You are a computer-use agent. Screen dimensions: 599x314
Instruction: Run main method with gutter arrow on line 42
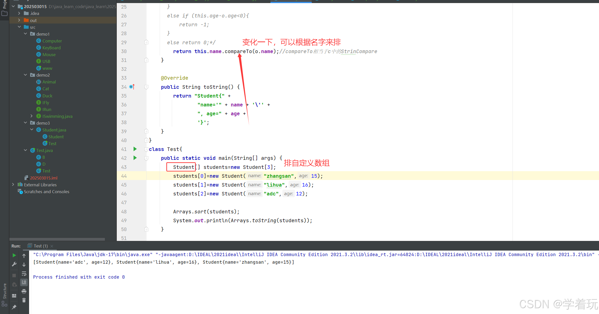135,158
